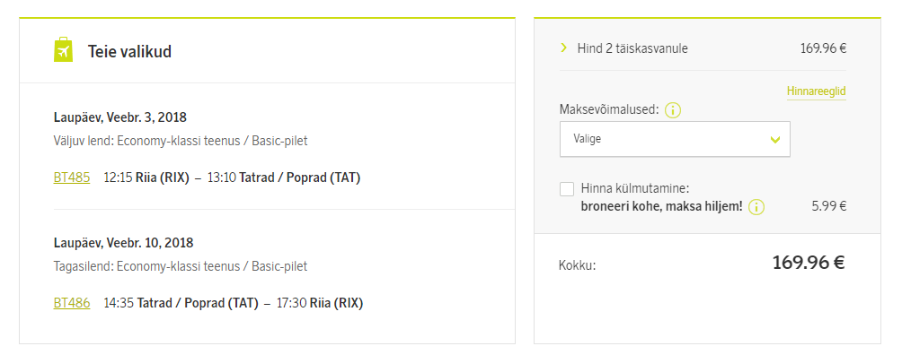This screenshot has height=355, width=902.
Task: Click the broneeri kohe, maksa hiljem label
Action: [662, 206]
